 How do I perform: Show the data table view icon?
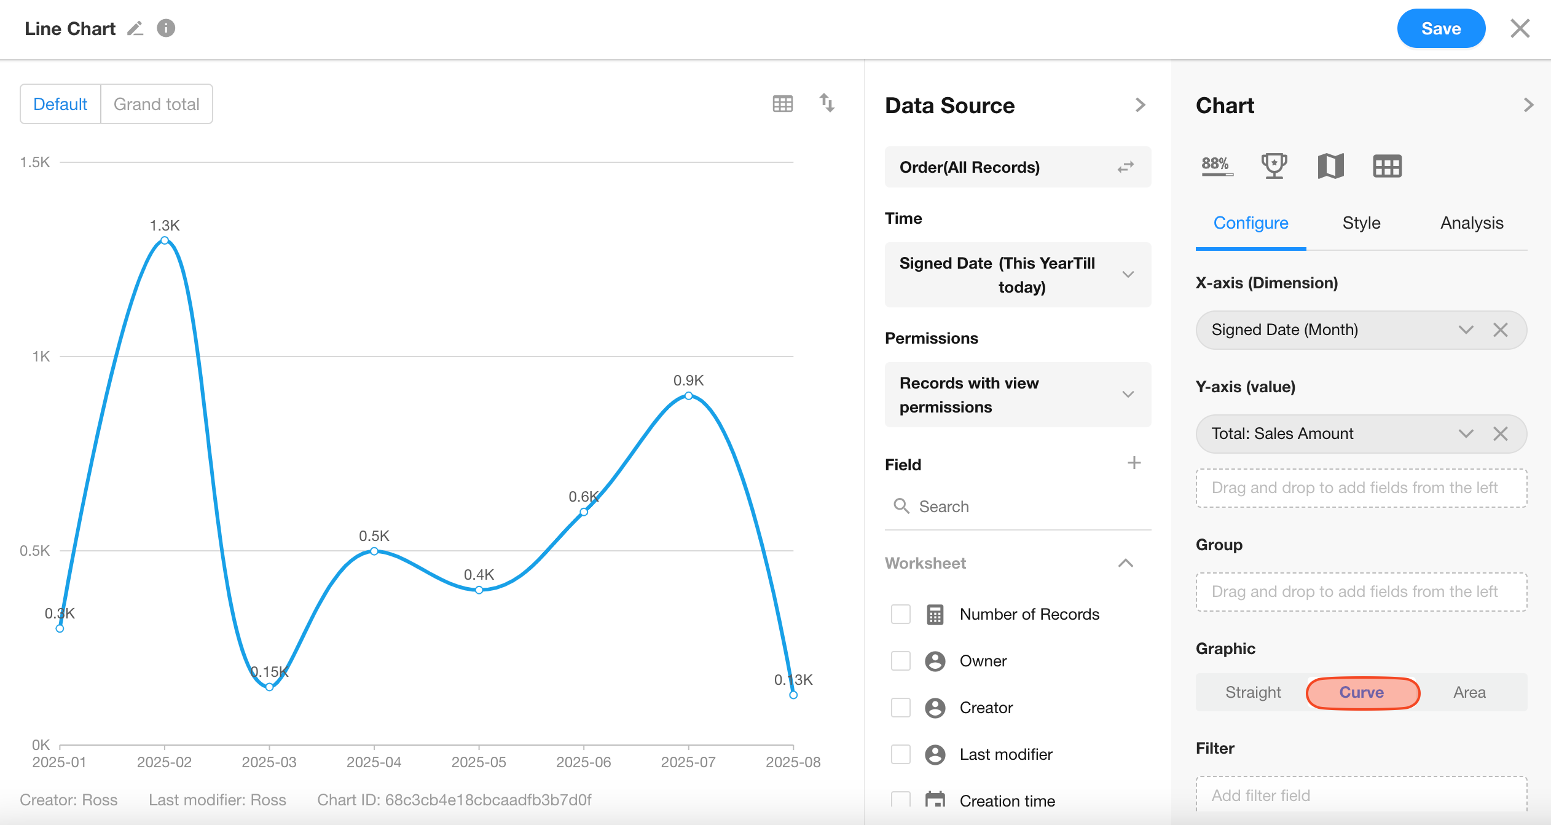click(x=782, y=103)
